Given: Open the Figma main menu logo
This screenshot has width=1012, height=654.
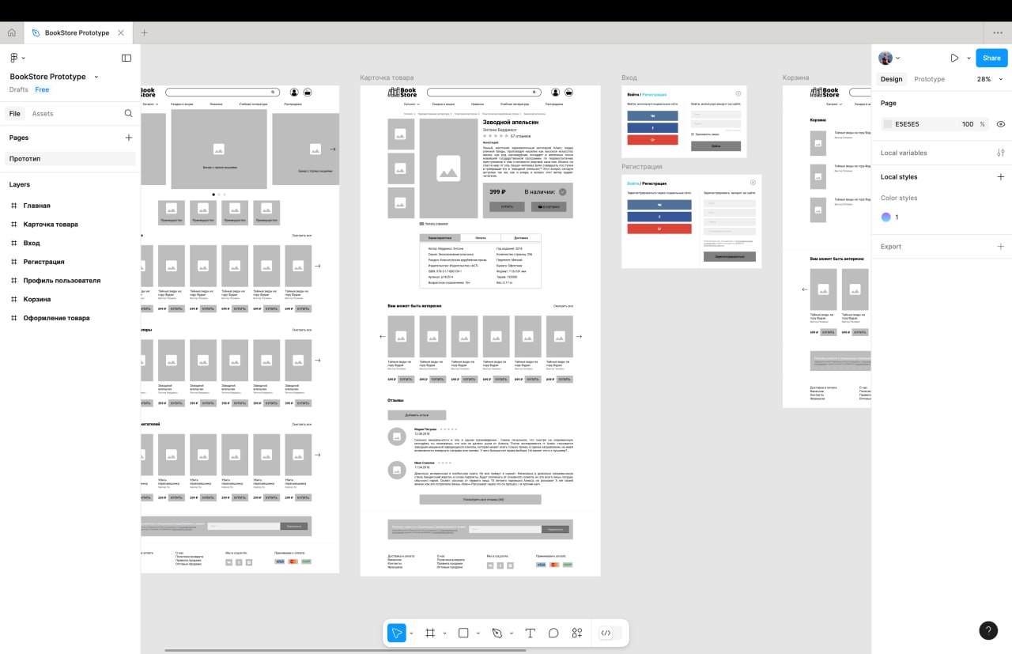Looking at the screenshot, I should pyautogui.click(x=14, y=58).
